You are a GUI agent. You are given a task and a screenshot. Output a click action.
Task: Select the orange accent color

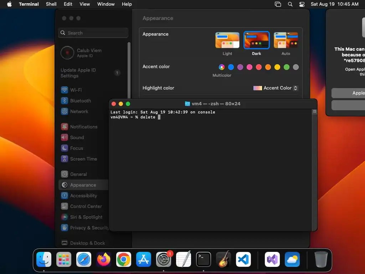pyautogui.click(x=268, y=67)
